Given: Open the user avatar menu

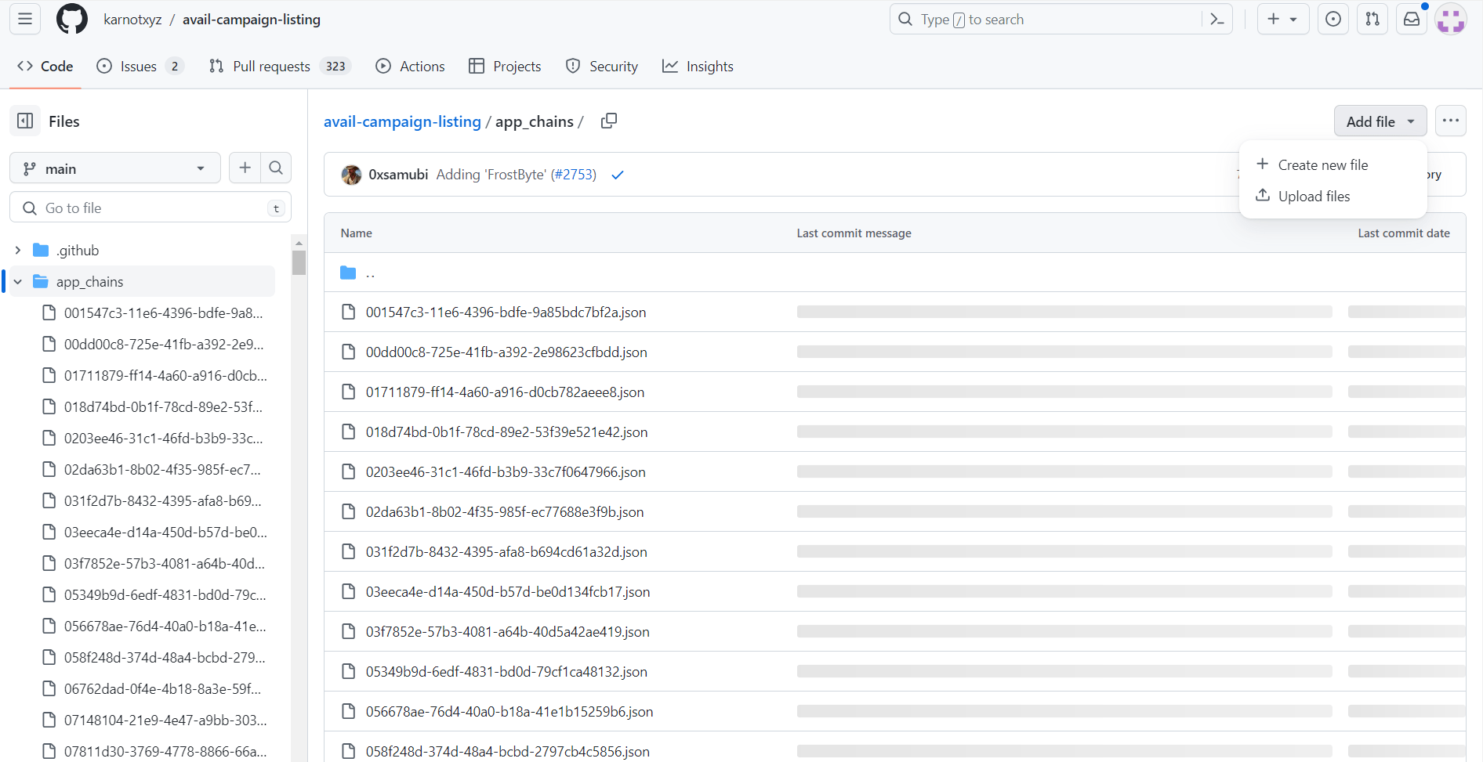Looking at the screenshot, I should (1451, 20).
